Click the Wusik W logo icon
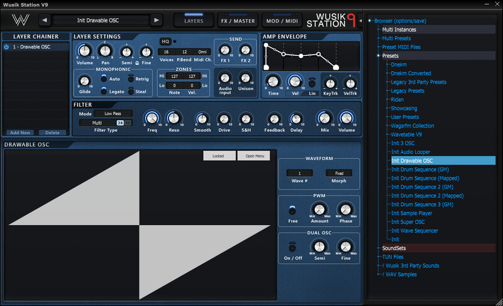Screen dimensions: 503x306 (x=21, y=20)
